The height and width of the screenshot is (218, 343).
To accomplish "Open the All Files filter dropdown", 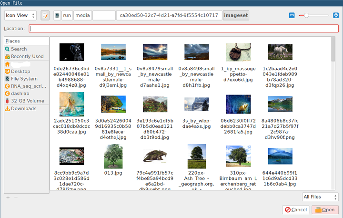I will pyautogui.click(x=320, y=197).
